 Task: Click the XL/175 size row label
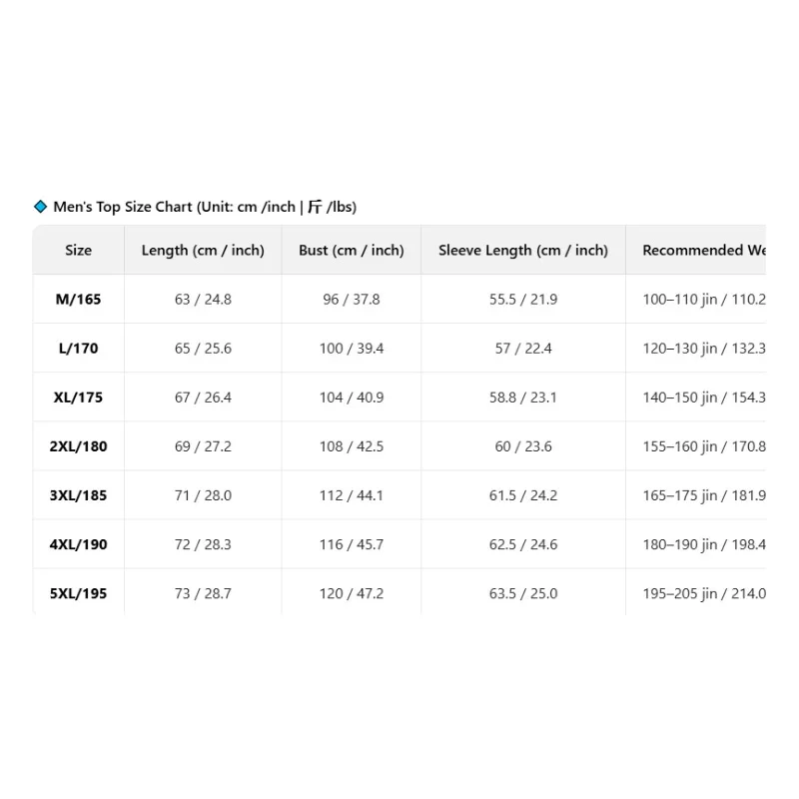[79, 397]
